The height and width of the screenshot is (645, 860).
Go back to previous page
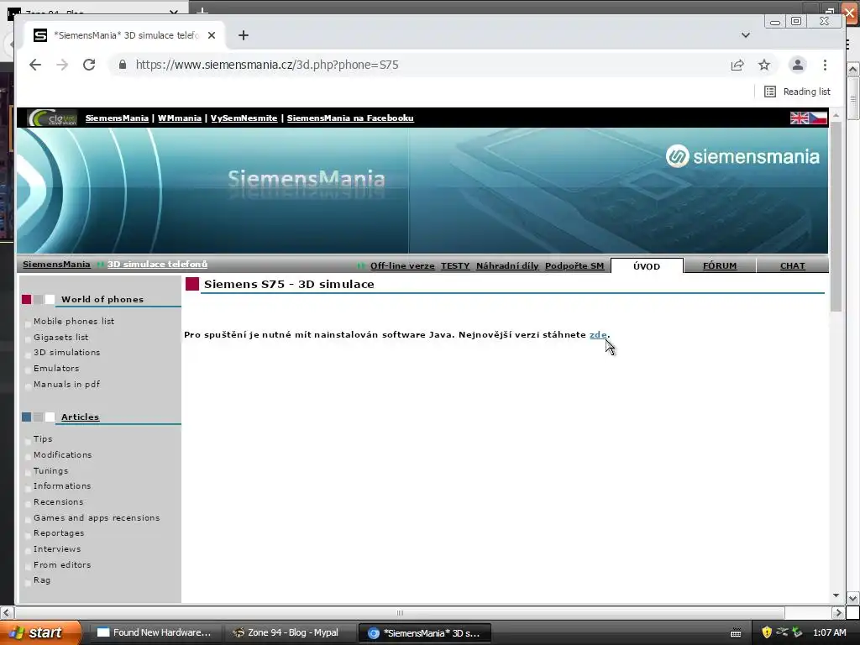pyautogui.click(x=35, y=65)
